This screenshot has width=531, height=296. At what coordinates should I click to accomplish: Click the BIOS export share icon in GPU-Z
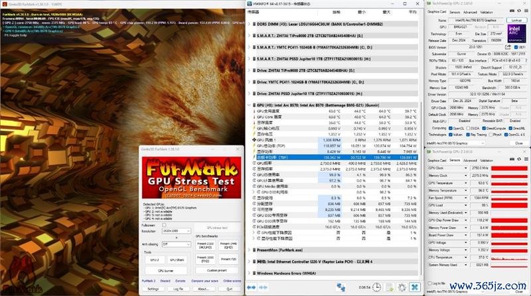coord(508,47)
